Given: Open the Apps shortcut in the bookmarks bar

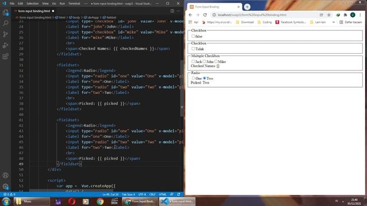Looking at the screenshot, I should point(193,22).
